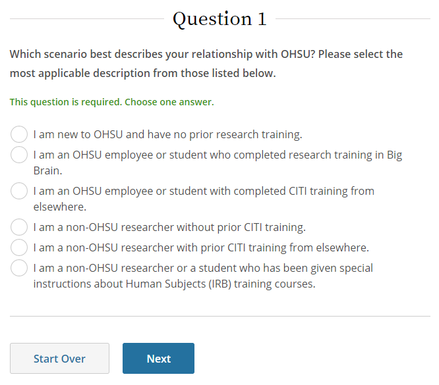Select OHSU employee with completed CITI training radio
This screenshot has width=439, height=385.
click(19, 192)
